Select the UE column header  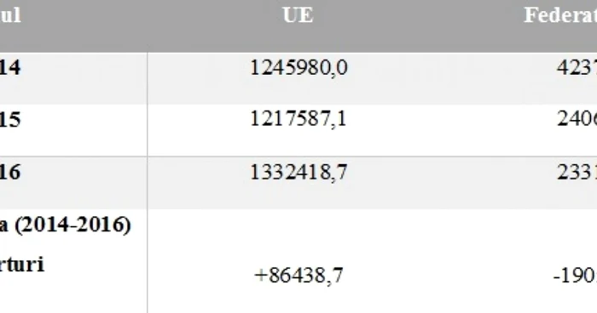[x=298, y=15]
